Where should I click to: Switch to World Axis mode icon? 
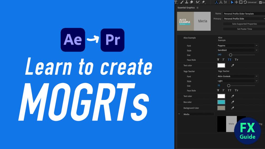(x=221, y=2)
